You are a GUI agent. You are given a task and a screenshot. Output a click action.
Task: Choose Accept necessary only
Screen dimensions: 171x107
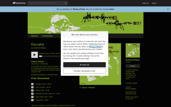click(x=85, y=71)
